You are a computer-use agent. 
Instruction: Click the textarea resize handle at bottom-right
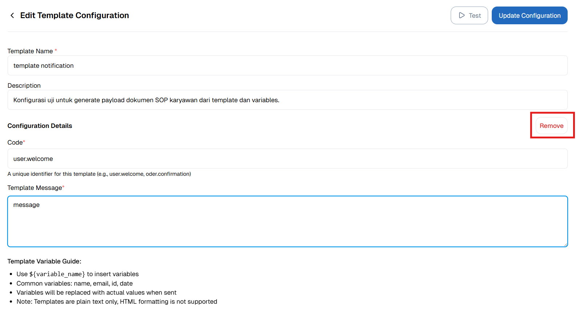(565, 245)
